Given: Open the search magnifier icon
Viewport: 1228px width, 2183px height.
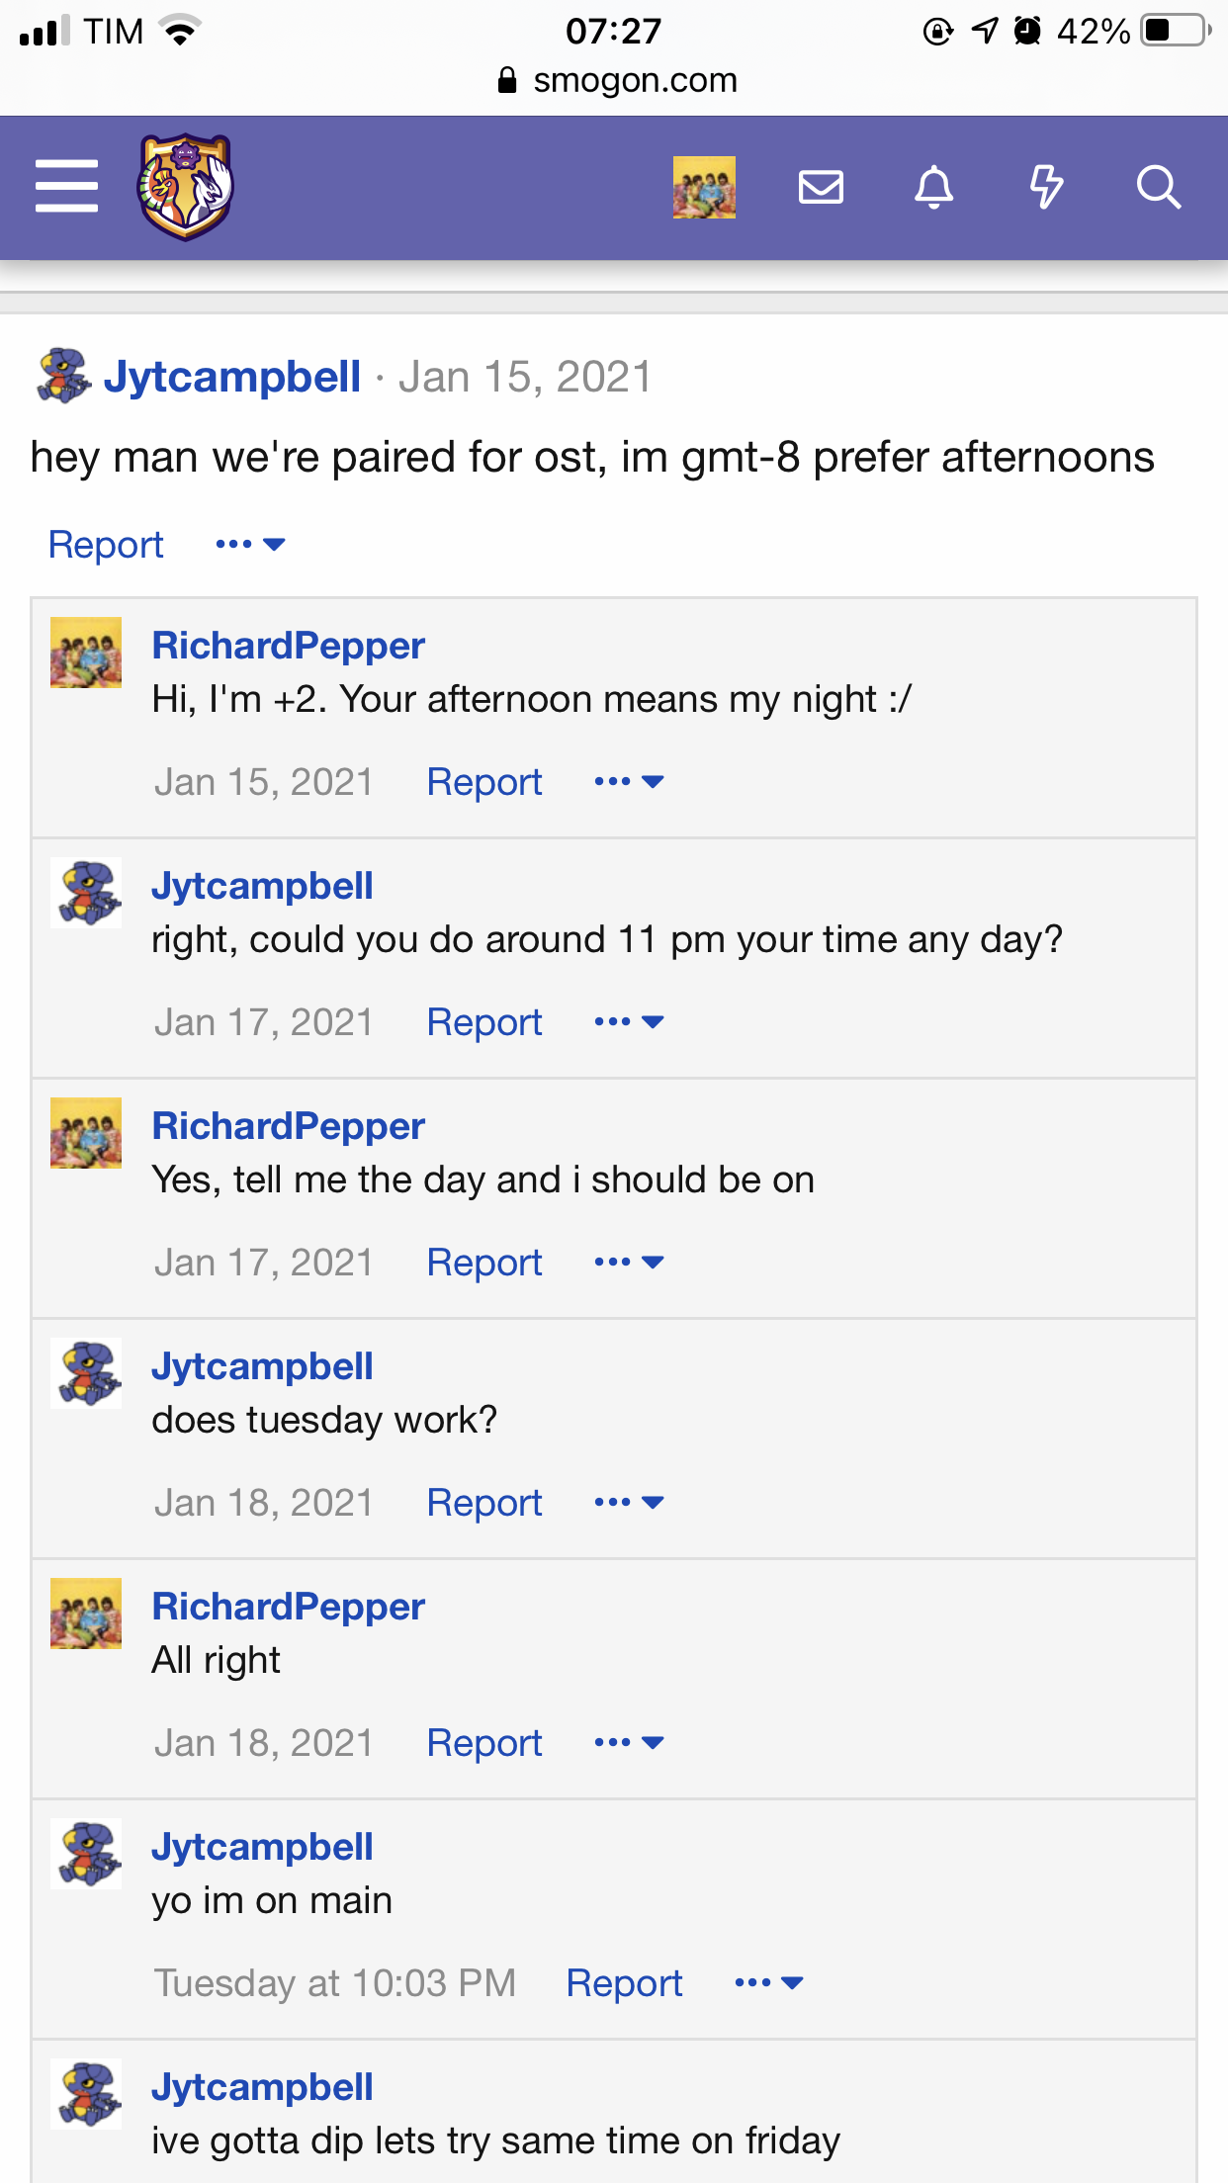Looking at the screenshot, I should tap(1159, 187).
